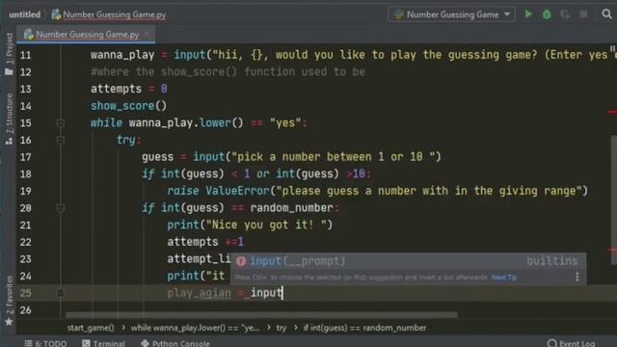Open the Z: Structure tool window
Viewport: 617px width, 347px height.
coord(9,119)
